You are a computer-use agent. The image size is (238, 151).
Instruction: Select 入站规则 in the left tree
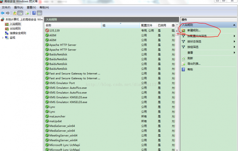pyautogui.click(x=15, y=24)
